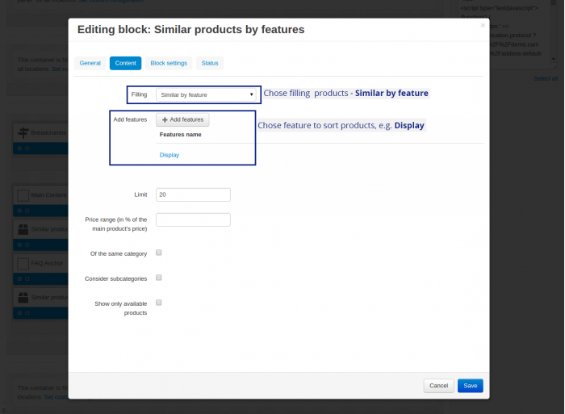565x414 pixels.
Task: Click the Breadcrumbs block label in background
Action: [49, 133]
